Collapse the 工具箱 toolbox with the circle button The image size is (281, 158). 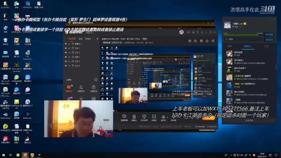96,80
